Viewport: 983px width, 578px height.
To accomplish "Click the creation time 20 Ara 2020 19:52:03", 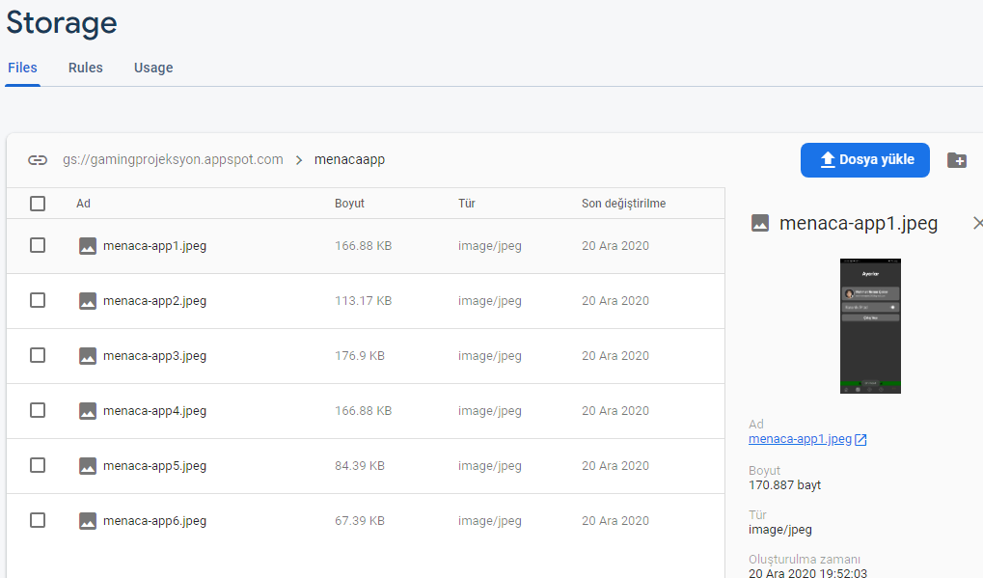I will coord(807,573).
